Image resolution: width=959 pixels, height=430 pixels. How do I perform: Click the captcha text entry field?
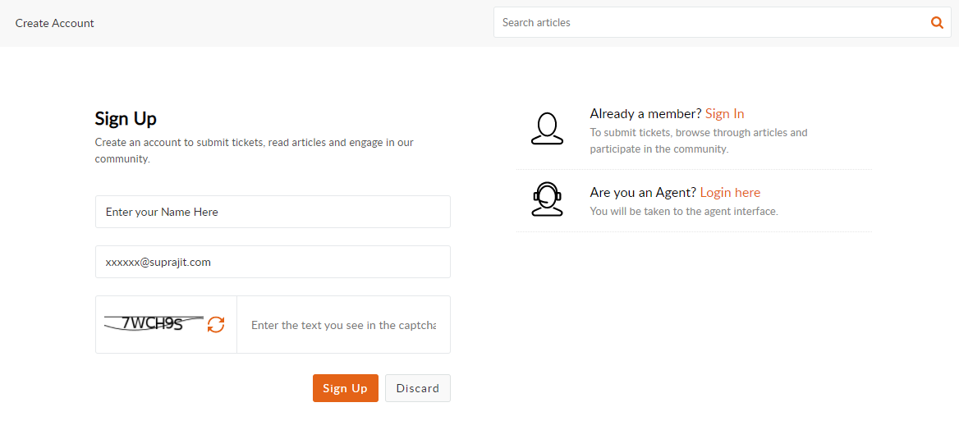(344, 325)
